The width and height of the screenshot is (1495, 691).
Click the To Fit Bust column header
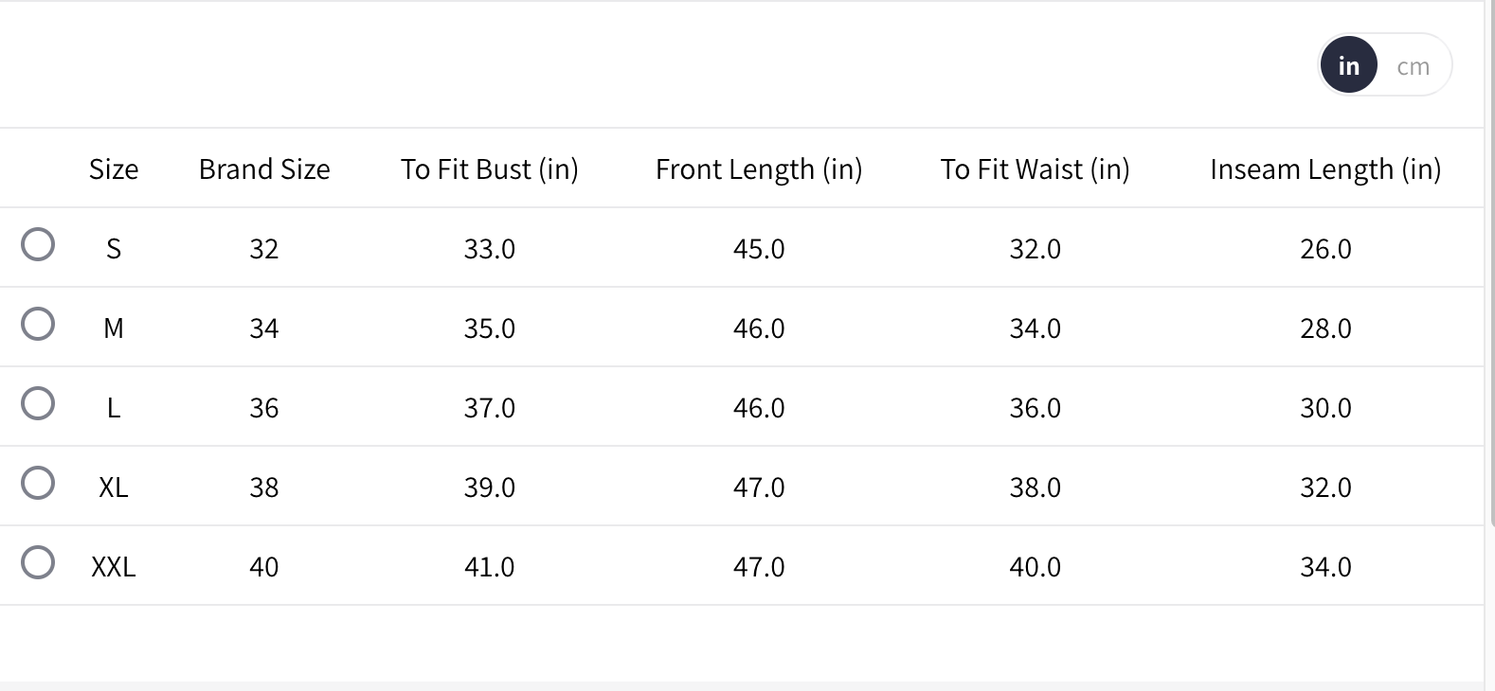(x=489, y=169)
